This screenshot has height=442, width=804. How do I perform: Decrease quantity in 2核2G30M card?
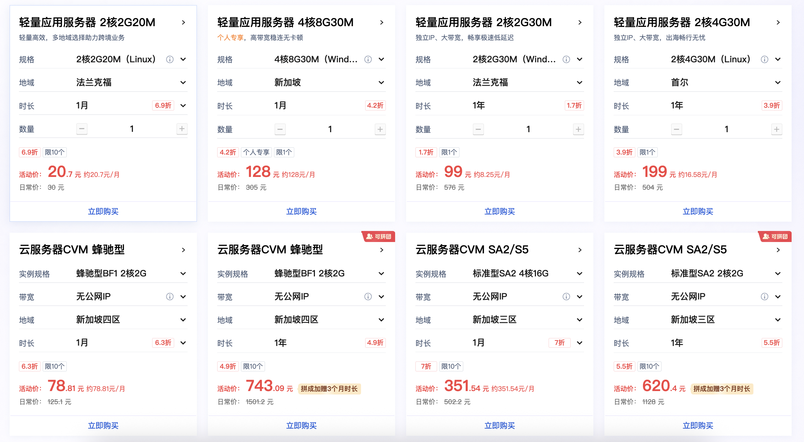478,129
